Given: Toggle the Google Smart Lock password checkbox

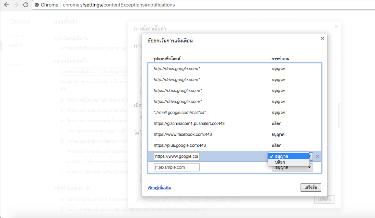Looking at the screenshot, I should pos(62,210).
